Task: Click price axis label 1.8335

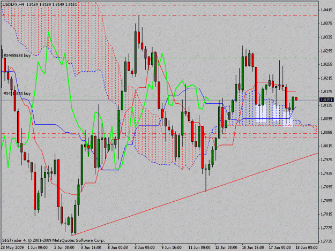Action: (326, 37)
